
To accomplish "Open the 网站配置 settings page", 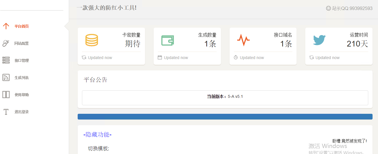I will click(x=22, y=43).
